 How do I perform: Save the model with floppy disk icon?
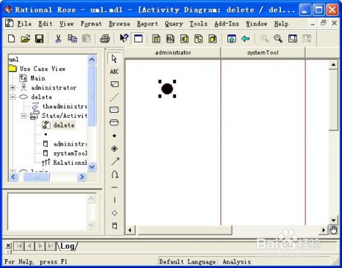[x=39, y=39]
